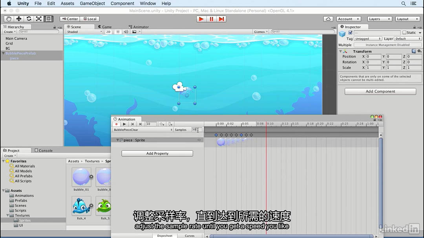Toggle scene audio speaker icon
Image resolution: width=424 pixels, height=238 pixels.
126,32
